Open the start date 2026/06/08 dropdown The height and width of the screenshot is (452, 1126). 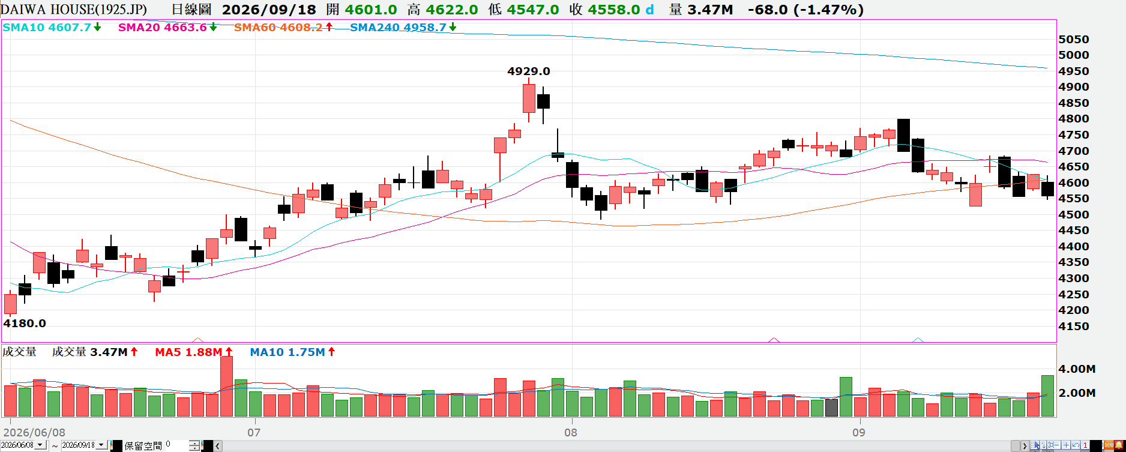(x=40, y=445)
